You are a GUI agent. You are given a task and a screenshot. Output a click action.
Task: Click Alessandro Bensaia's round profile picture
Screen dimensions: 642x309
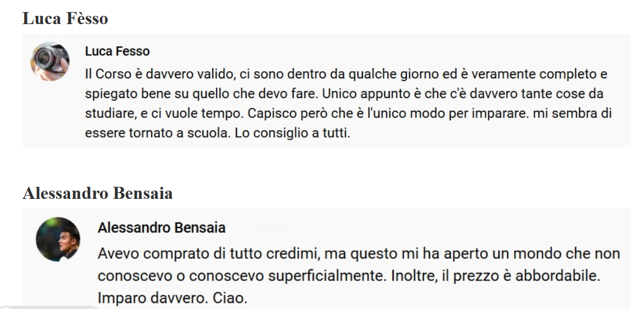[x=58, y=239]
